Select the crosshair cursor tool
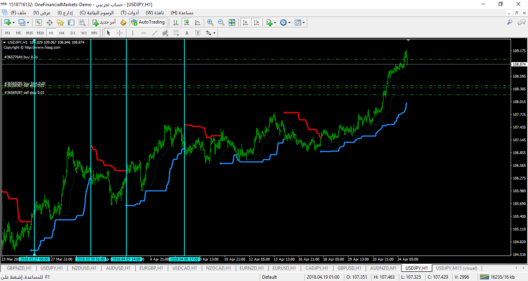Image resolution: width=528 pixels, height=281 pixels. pyautogui.click(x=119, y=33)
